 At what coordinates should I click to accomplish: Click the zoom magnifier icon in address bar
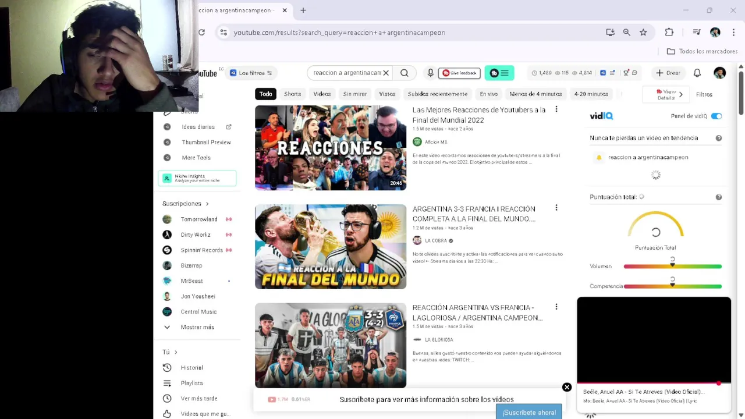(x=626, y=33)
